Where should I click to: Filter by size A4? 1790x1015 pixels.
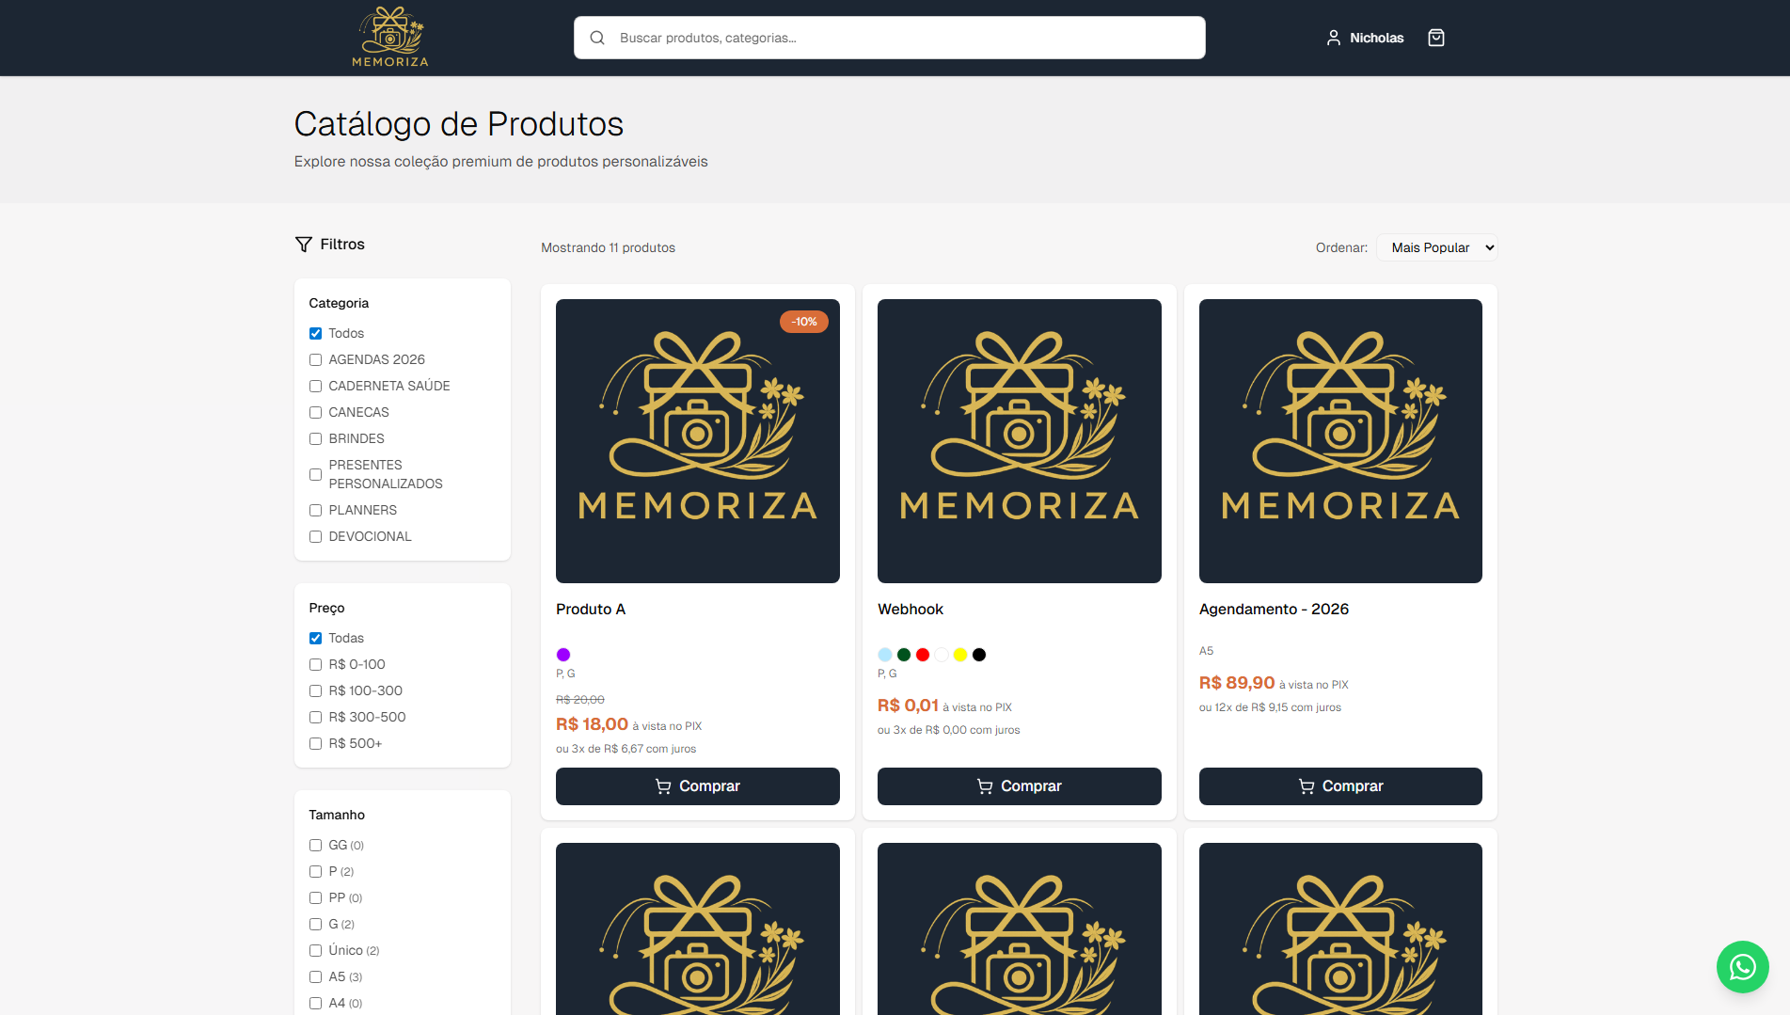coord(315,1003)
